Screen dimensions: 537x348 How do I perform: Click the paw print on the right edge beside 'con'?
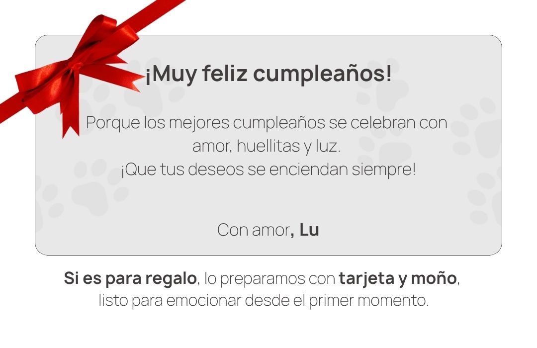tap(478, 130)
